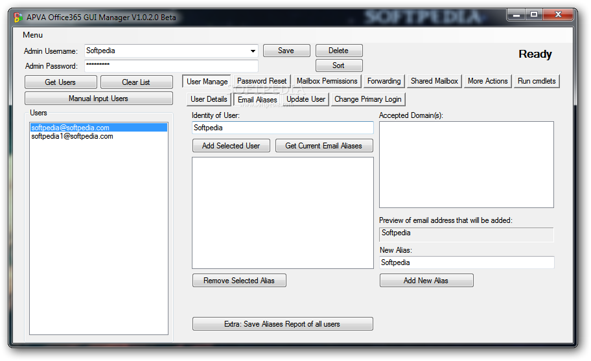The height and width of the screenshot is (361, 591).
Task: Switch to Email Aliases sub-tab
Action: point(257,100)
